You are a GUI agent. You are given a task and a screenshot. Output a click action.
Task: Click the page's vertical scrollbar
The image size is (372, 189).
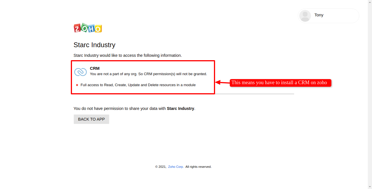click(x=370, y=94)
